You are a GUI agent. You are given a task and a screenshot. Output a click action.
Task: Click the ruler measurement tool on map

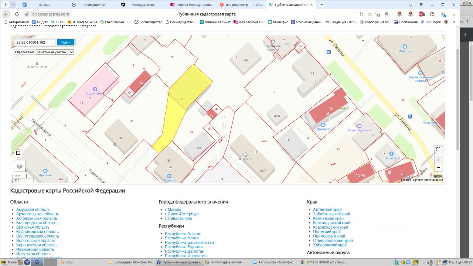[x=18, y=153]
